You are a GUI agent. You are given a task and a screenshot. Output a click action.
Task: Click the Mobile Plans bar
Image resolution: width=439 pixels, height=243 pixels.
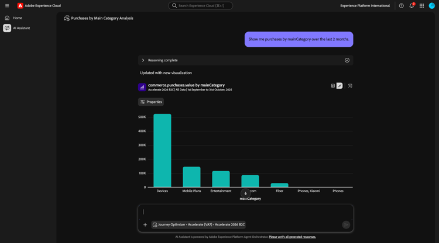tap(191, 177)
